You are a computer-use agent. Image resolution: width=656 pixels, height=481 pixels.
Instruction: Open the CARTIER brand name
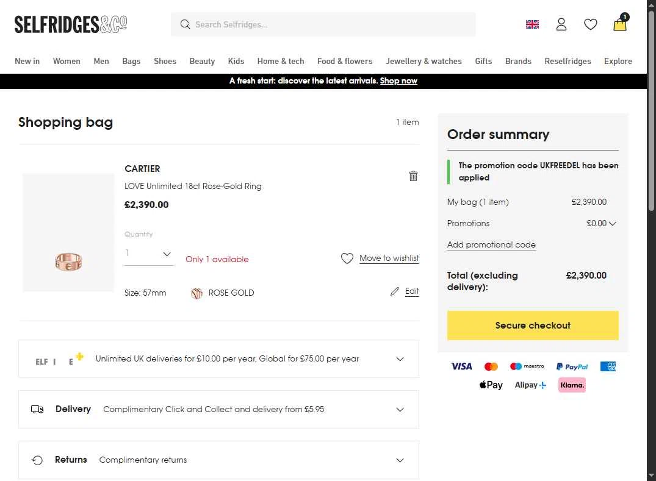click(142, 169)
